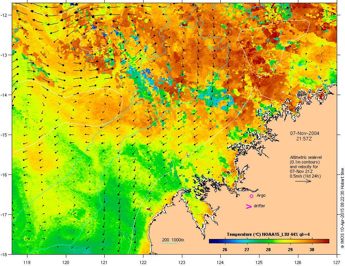Click longitude axis label 121
345x266 pixels.
click(104, 262)
